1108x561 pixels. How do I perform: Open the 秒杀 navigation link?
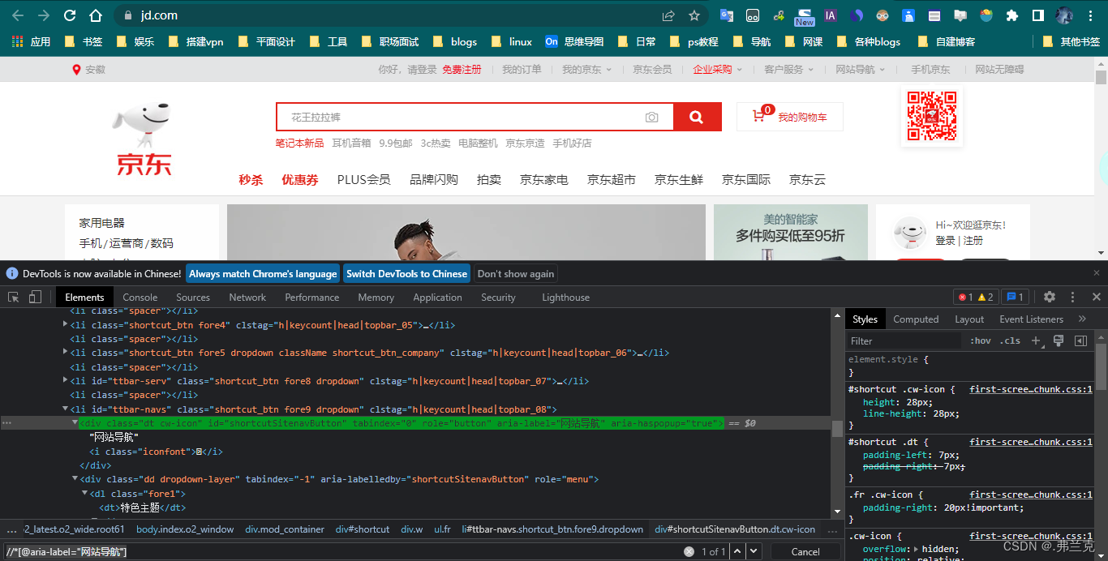pyautogui.click(x=251, y=179)
